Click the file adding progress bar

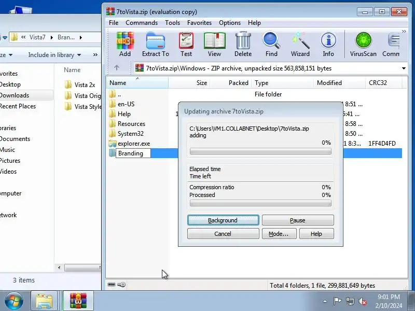(x=260, y=151)
